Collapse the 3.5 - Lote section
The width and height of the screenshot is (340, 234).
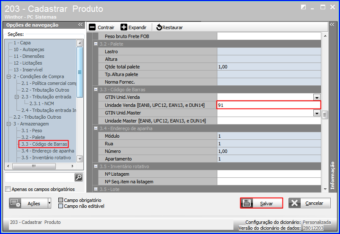96,189
